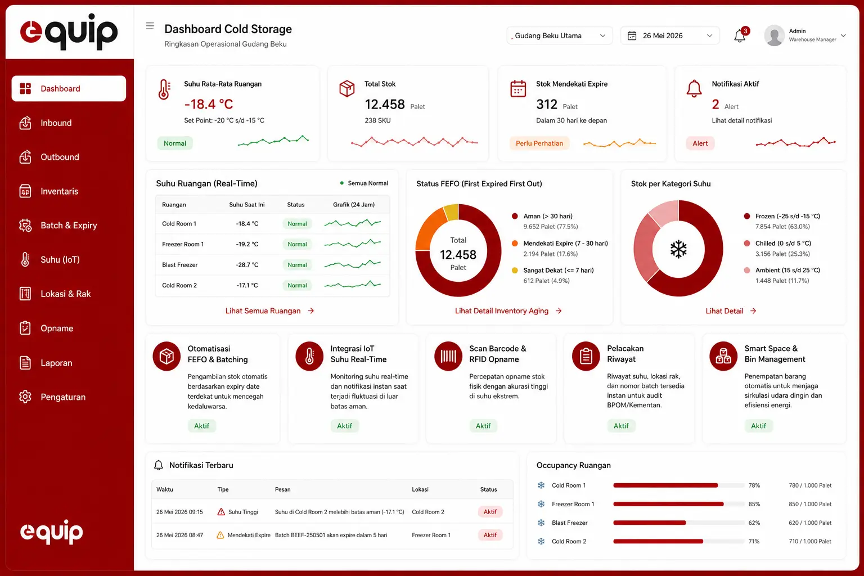Open the 26 Mei 2026 date dropdown
Screen dimensions: 864x576
[670, 35]
